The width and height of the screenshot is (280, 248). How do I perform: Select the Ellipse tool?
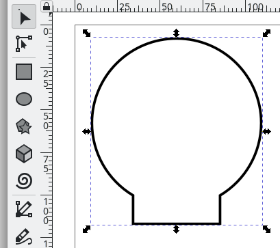pos(24,99)
